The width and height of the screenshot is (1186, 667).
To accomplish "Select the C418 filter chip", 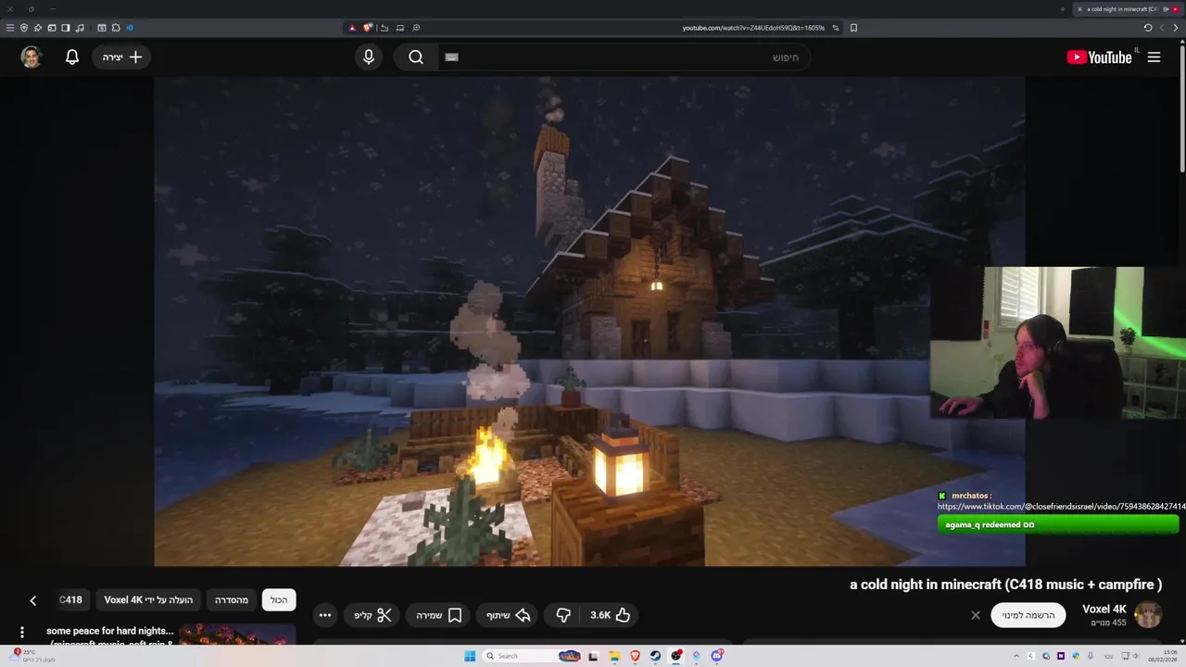I will (x=71, y=600).
